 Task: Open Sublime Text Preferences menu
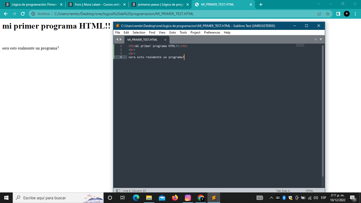tap(212, 33)
